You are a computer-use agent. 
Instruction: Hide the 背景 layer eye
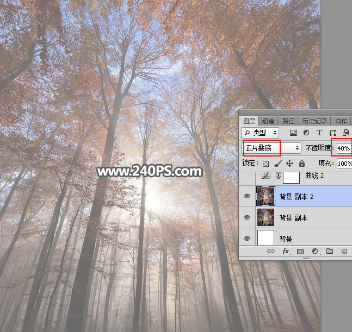[247, 239]
